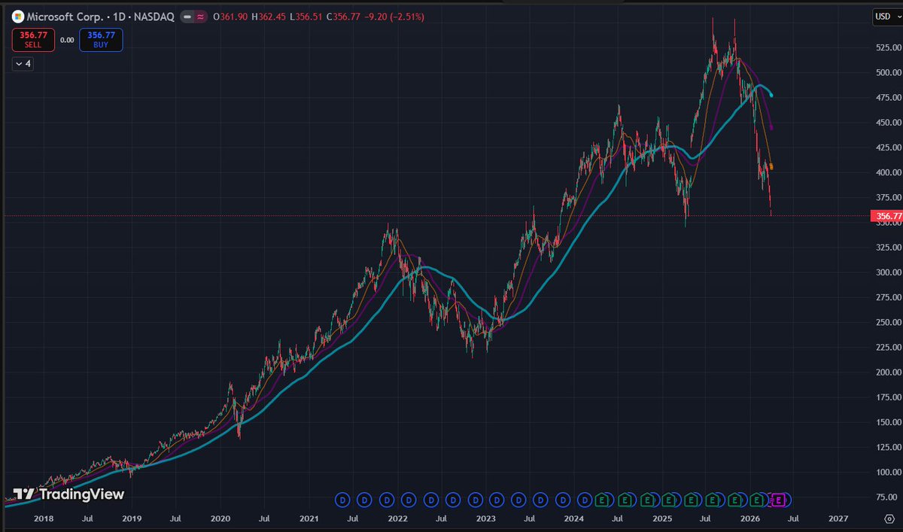Image resolution: width=903 pixels, height=532 pixels.
Task: Click the blue 356.77 BUY button
Action: [101, 39]
